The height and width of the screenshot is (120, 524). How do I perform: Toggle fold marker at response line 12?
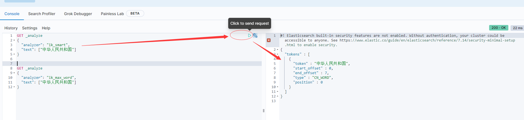pyautogui.click(x=277, y=96)
